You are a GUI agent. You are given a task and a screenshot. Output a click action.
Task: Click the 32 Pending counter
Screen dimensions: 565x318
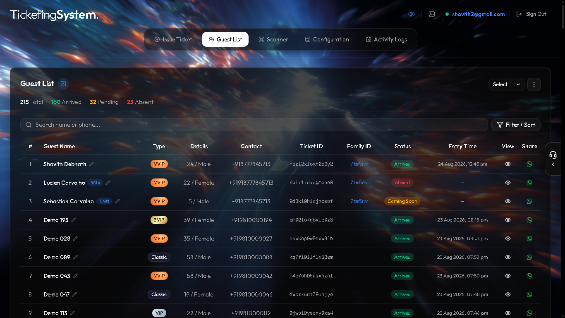pyautogui.click(x=104, y=102)
